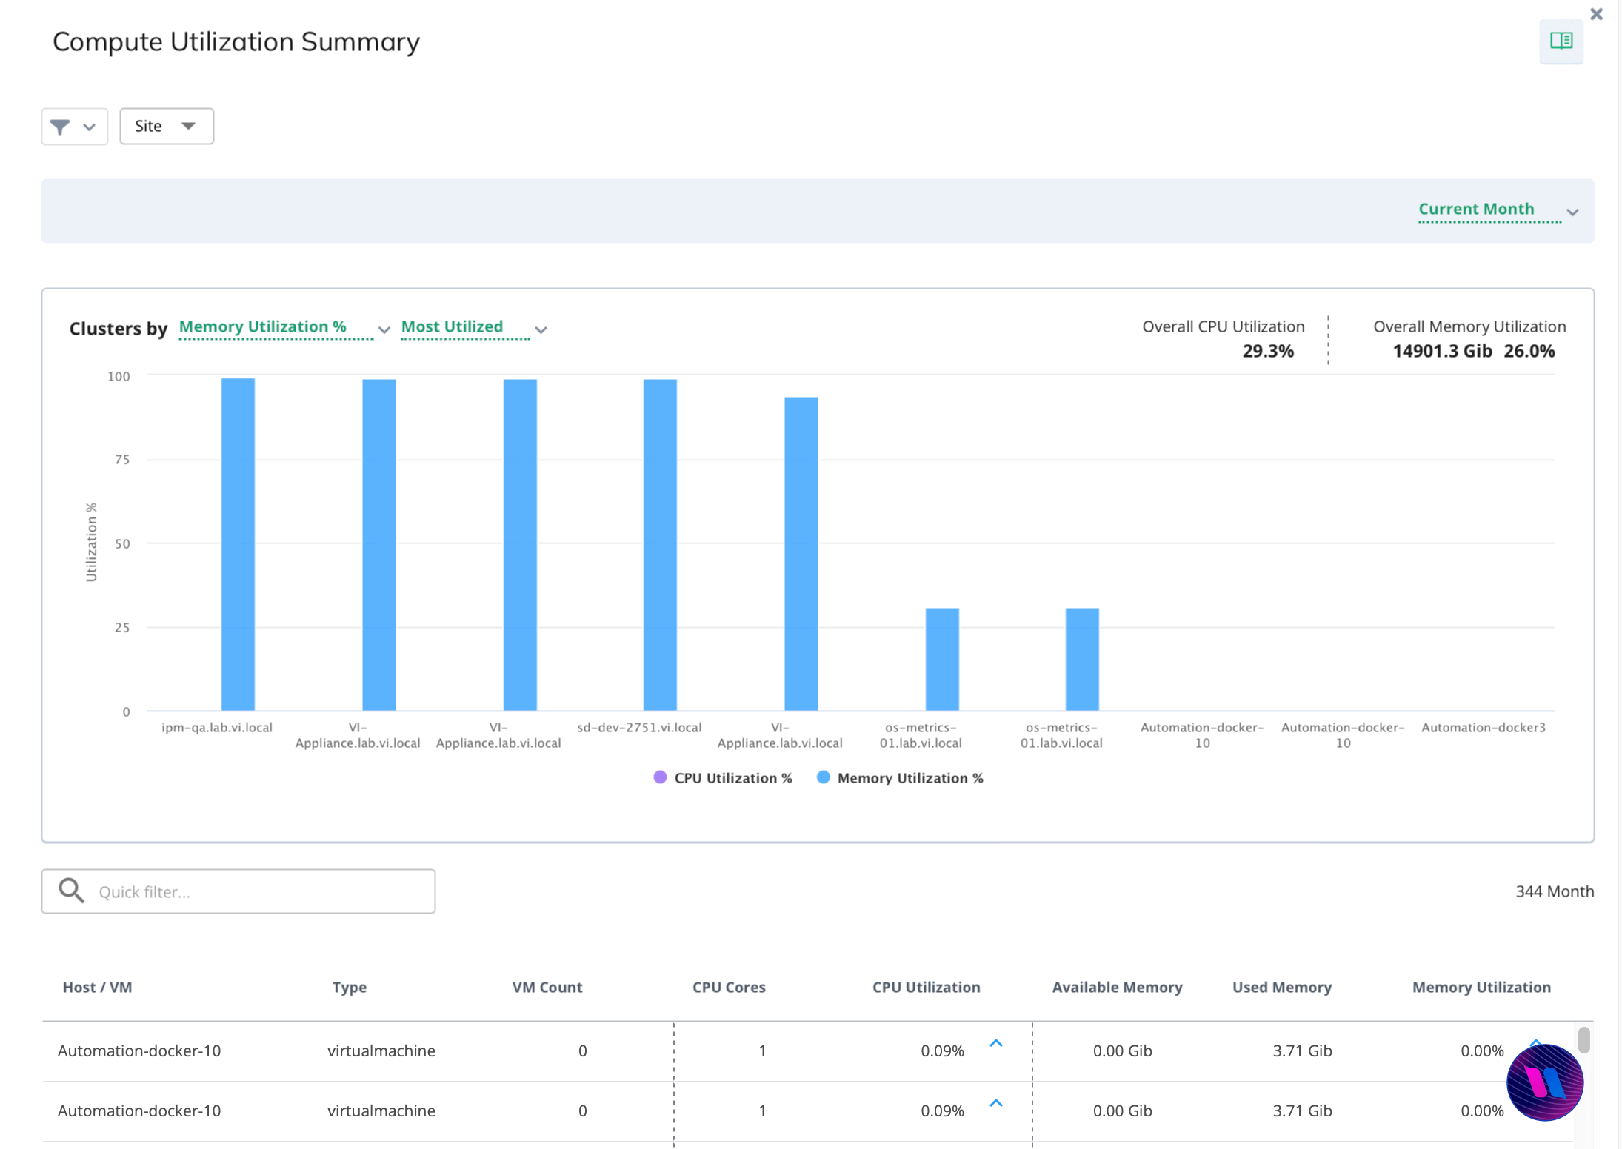Sort by VM Count column
Viewport: 1622px width, 1149px height.
547,987
